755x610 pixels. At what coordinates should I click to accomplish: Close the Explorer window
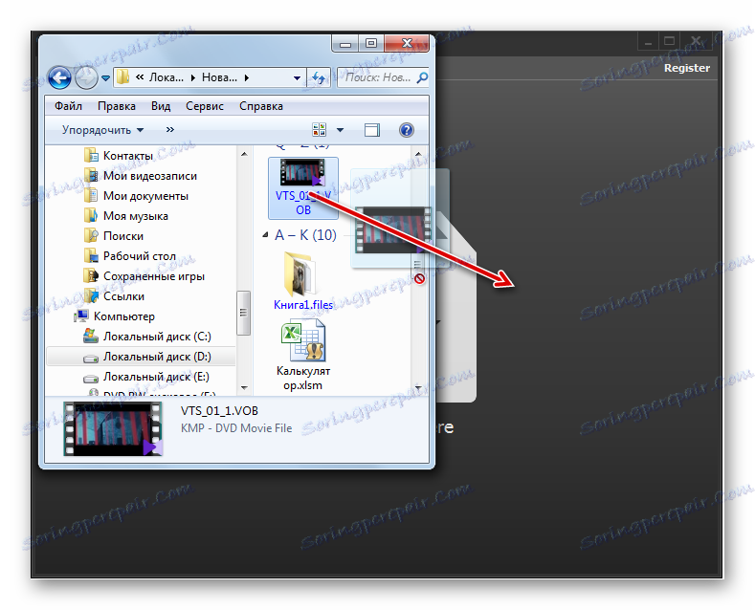click(x=407, y=43)
